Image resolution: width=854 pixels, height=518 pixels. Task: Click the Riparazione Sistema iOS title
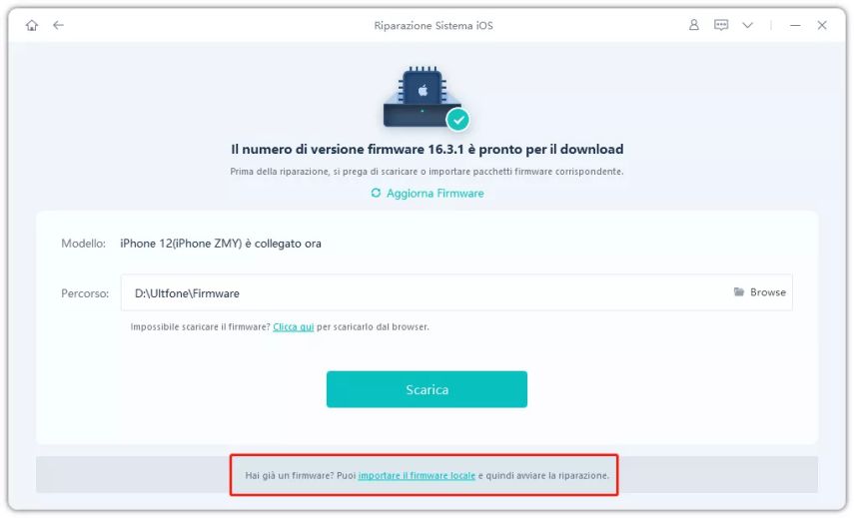(433, 26)
